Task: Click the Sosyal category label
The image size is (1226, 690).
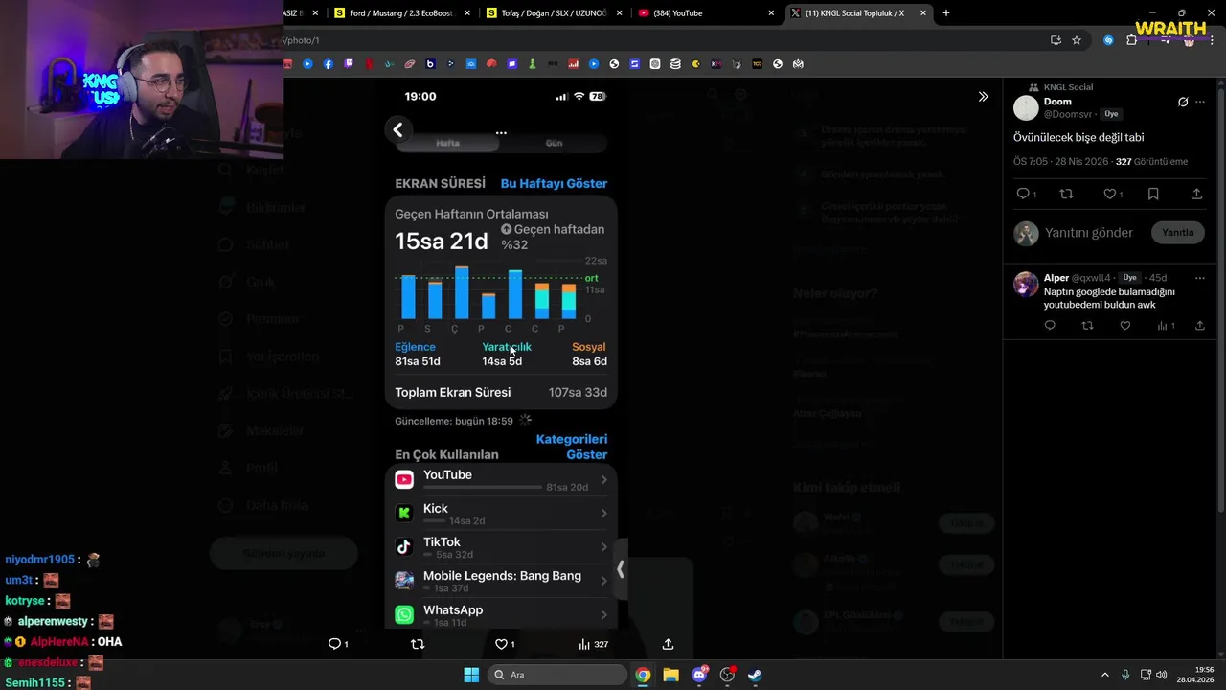Action: tap(589, 347)
